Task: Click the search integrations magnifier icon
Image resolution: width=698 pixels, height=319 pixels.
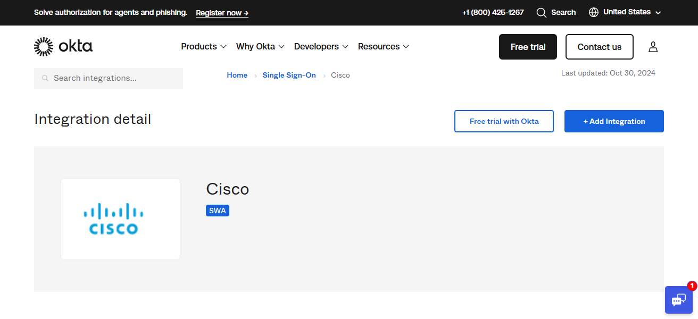Action: coord(45,78)
